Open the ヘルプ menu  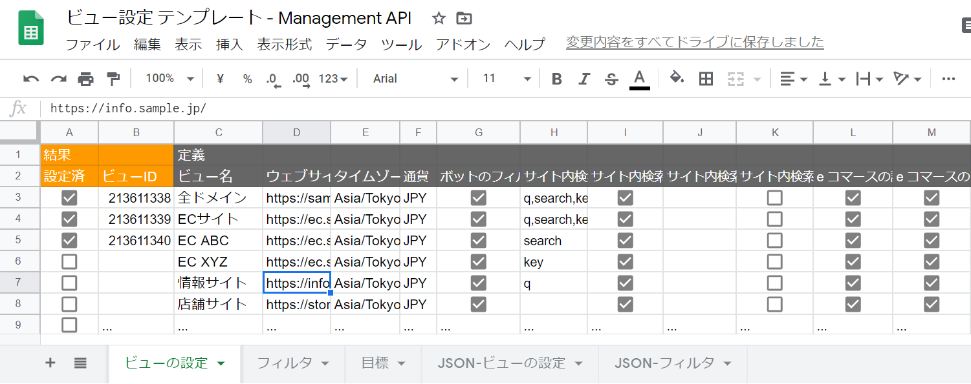click(525, 45)
